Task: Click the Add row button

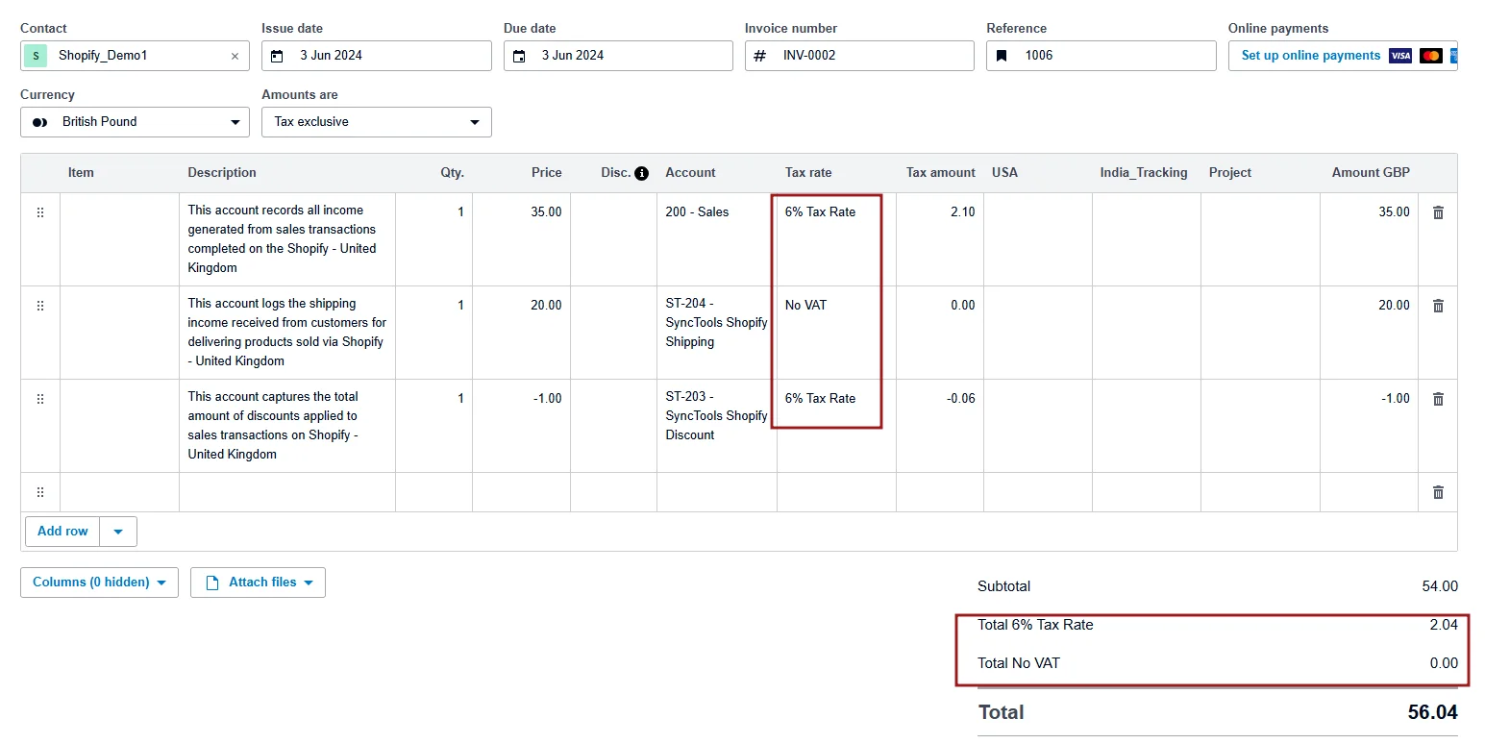Action: tap(62, 532)
